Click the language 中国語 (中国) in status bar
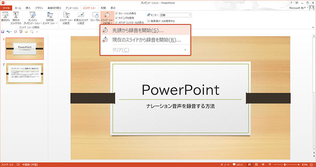 (x=30, y=164)
